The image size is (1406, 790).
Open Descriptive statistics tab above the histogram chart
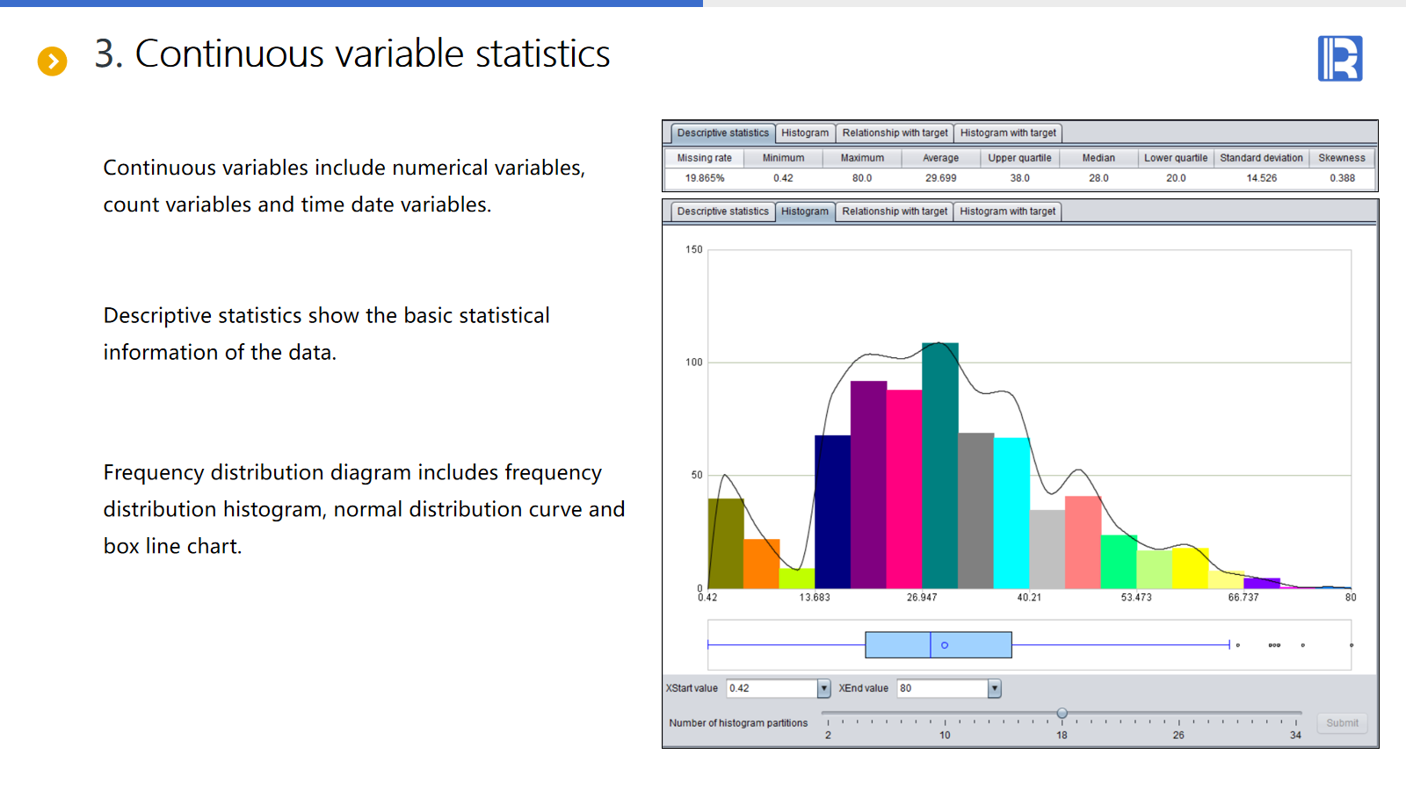(x=722, y=212)
